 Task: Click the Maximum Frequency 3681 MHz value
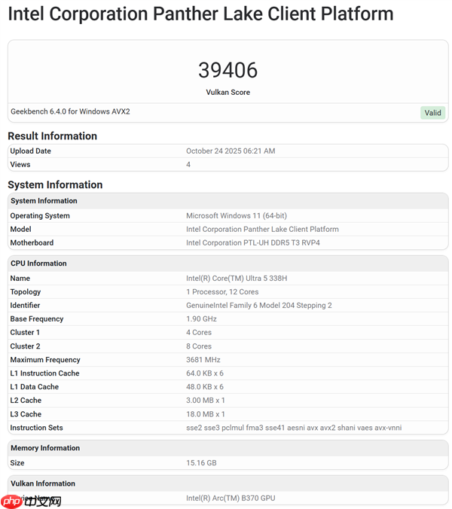(x=203, y=360)
